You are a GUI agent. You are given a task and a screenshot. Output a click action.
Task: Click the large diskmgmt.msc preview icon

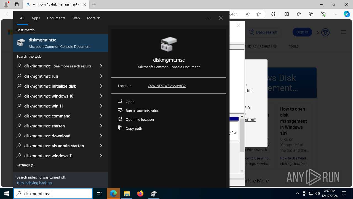(x=169, y=44)
